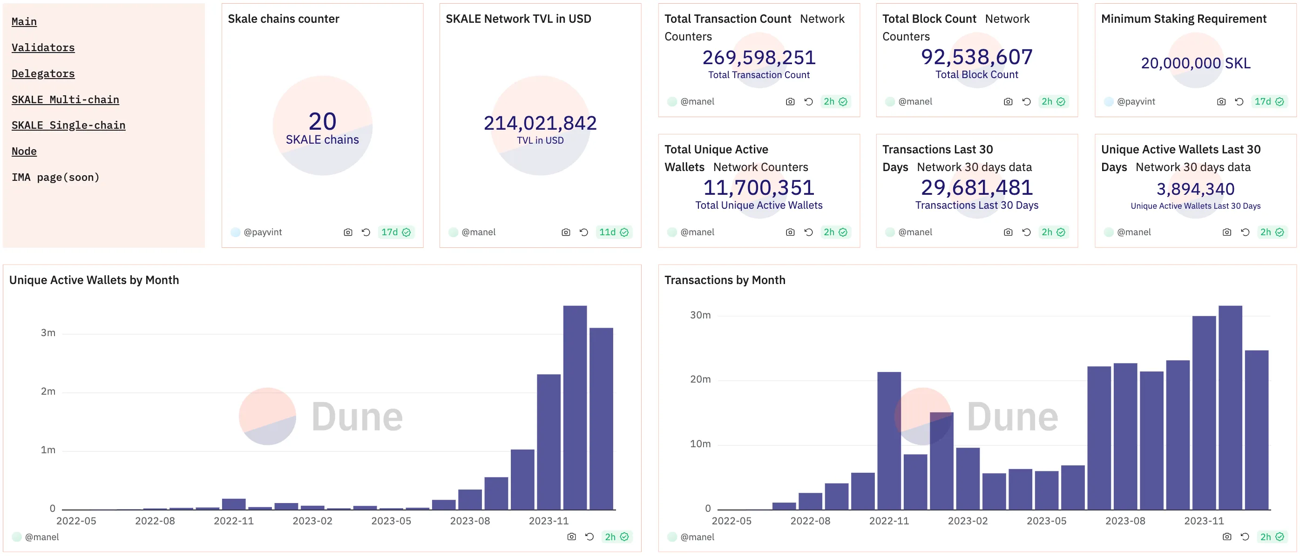Viewport: 1300px width, 556px height.
Task: Open the Delegators page link
Action: [x=43, y=73]
